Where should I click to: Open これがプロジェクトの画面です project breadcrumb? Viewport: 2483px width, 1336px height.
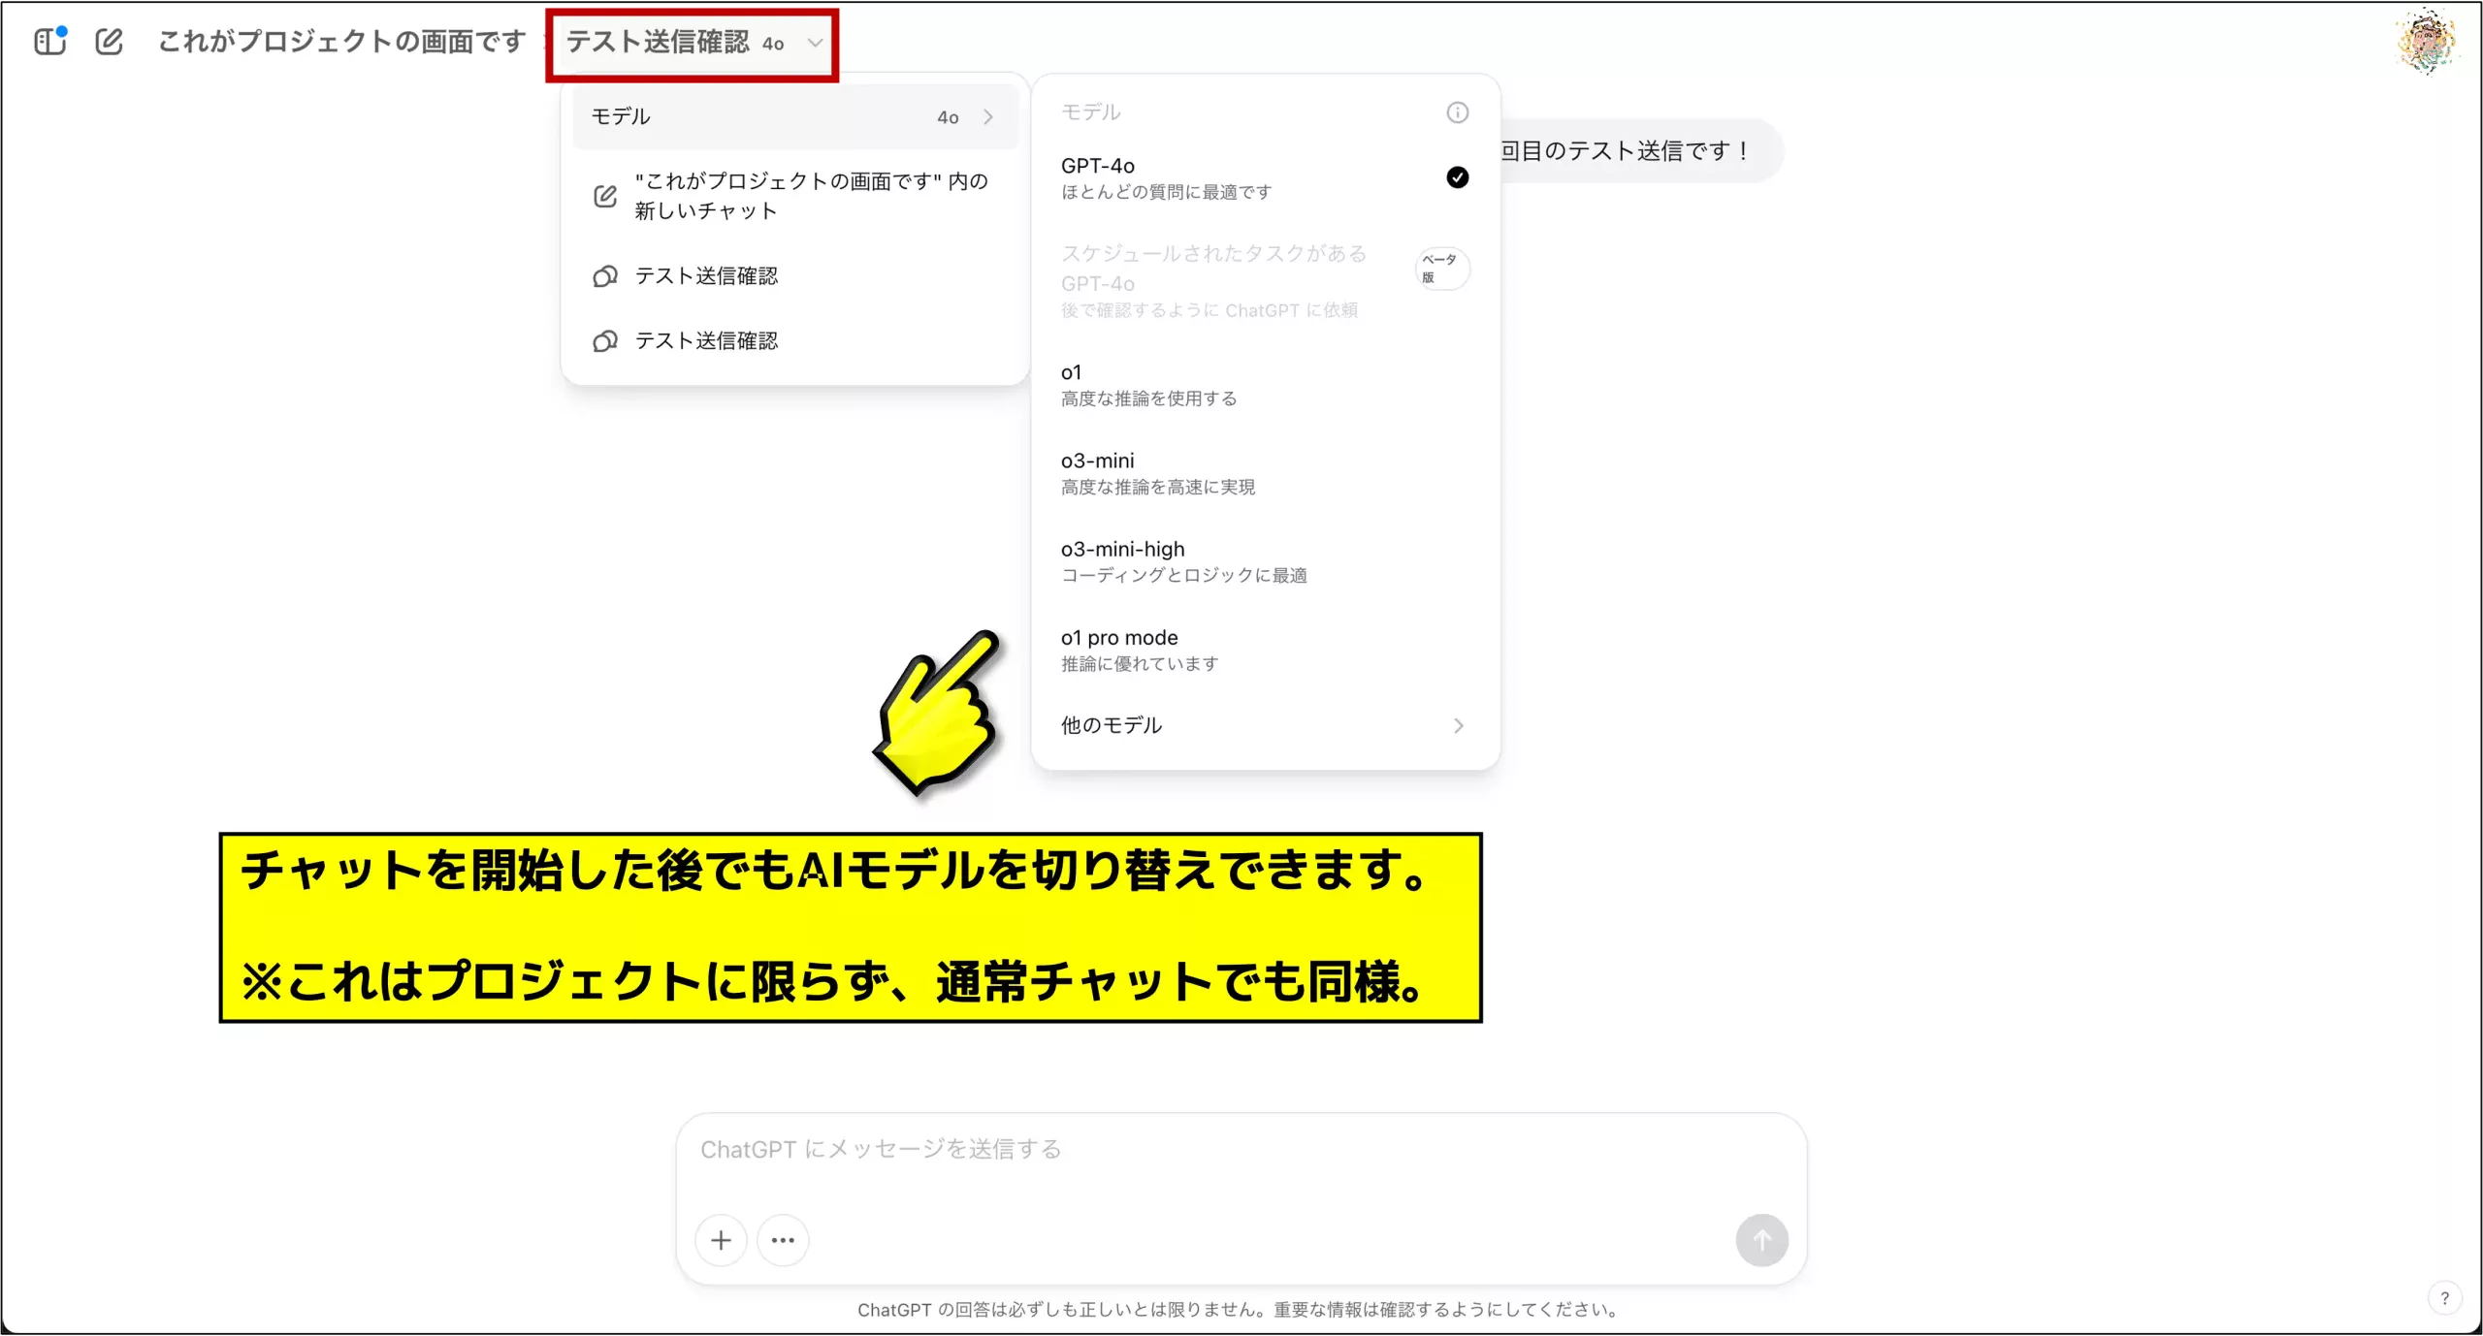click(341, 42)
